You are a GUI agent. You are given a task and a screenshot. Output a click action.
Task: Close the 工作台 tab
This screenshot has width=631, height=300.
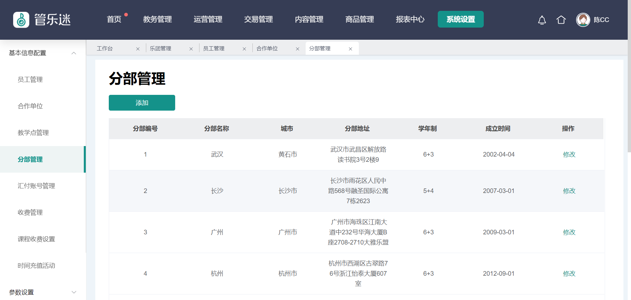point(138,49)
